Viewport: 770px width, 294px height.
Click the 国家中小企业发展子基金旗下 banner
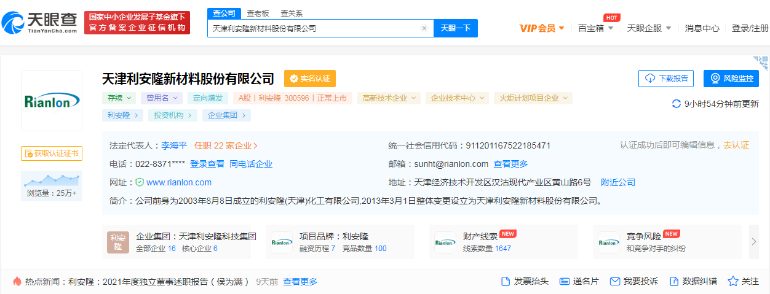click(137, 23)
